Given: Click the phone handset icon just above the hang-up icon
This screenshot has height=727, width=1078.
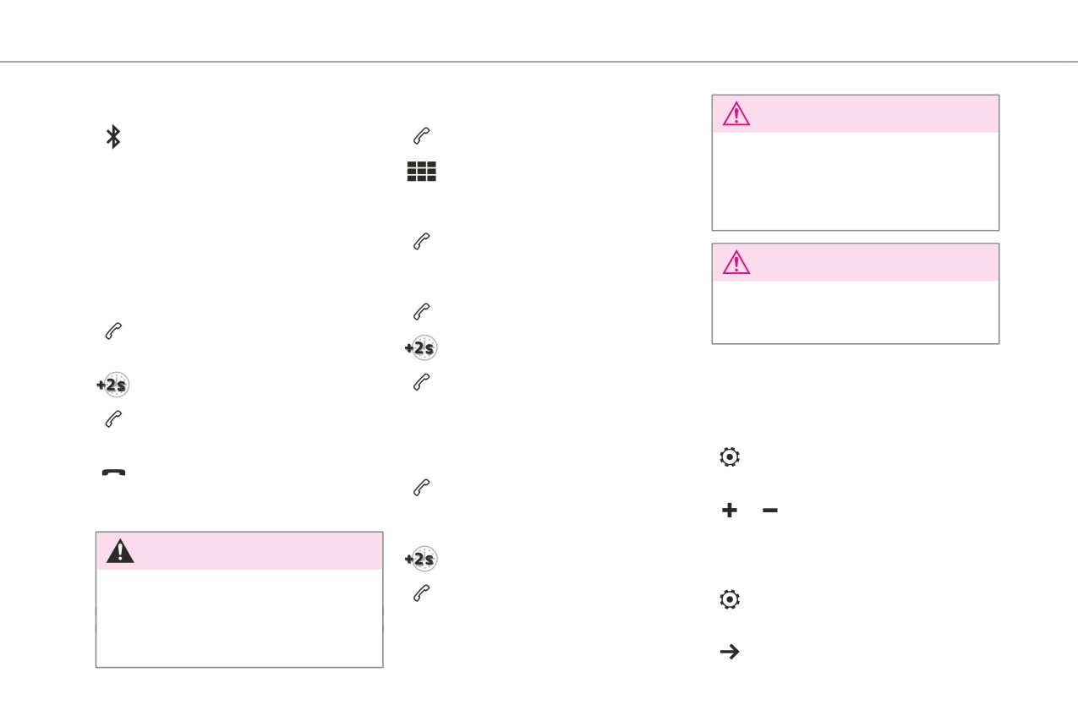Looking at the screenshot, I should [113, 418].
